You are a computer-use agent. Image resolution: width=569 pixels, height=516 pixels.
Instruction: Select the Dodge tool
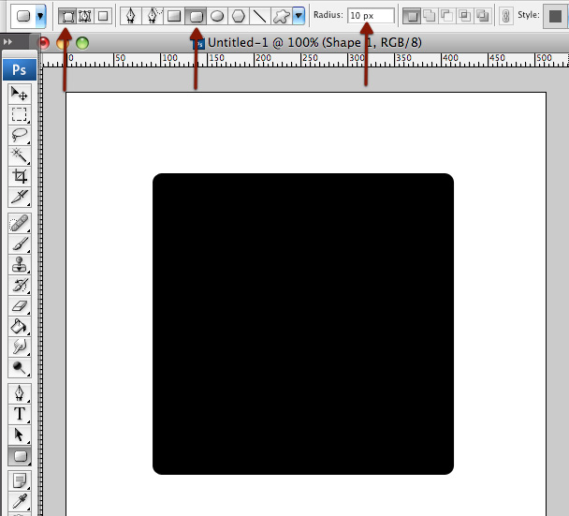point(20,368)
